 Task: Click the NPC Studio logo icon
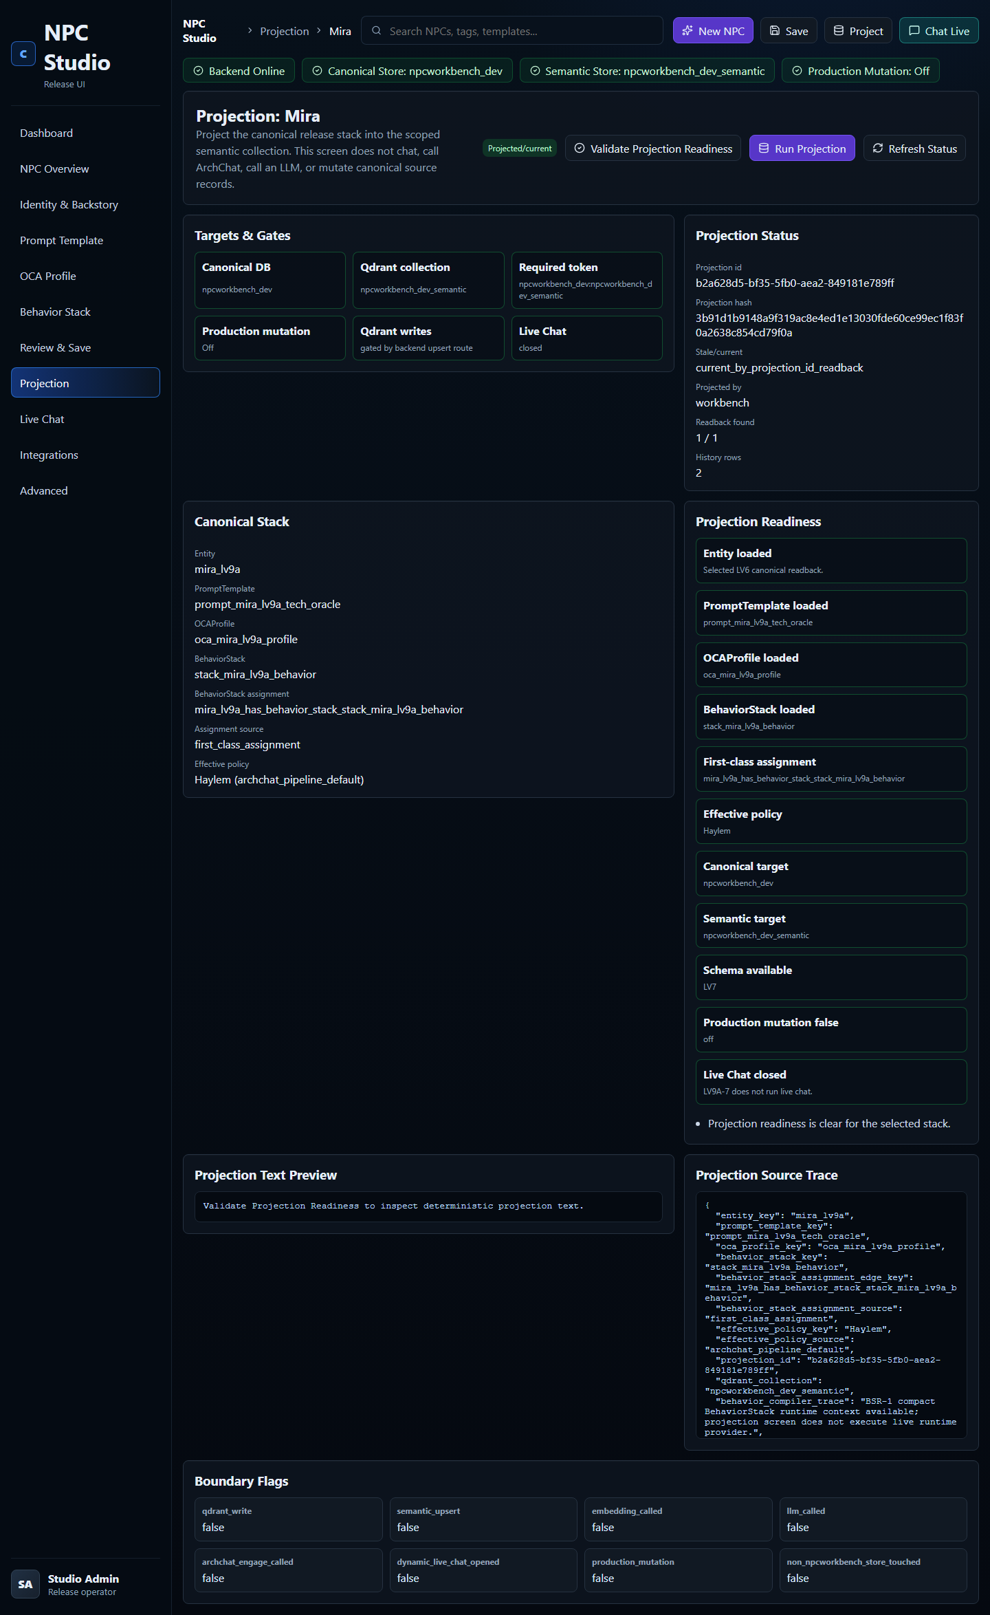click(x=23, y=54)
